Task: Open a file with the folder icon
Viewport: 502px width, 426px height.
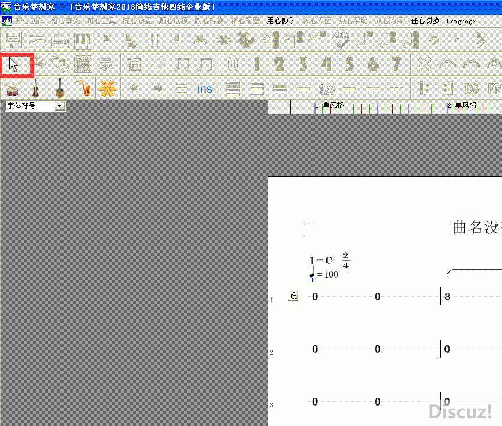Action: coord(36,41)
